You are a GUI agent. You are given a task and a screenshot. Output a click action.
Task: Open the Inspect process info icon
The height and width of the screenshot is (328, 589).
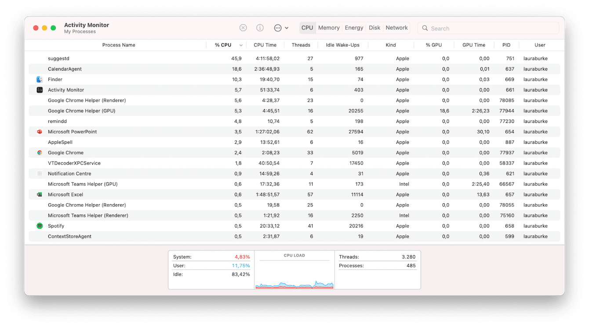pyautogui.click(x=260, y=28)
